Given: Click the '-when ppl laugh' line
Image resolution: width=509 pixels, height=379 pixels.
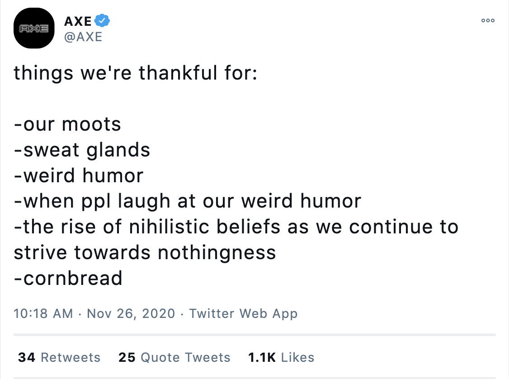Looking at the screenshot, I should click(187, 201).
